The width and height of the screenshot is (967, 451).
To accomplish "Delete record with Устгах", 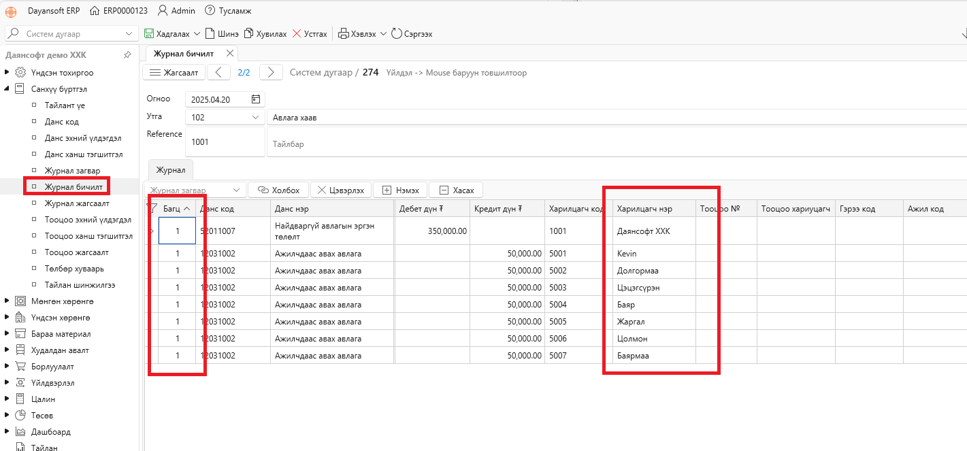I will [310, 33].
